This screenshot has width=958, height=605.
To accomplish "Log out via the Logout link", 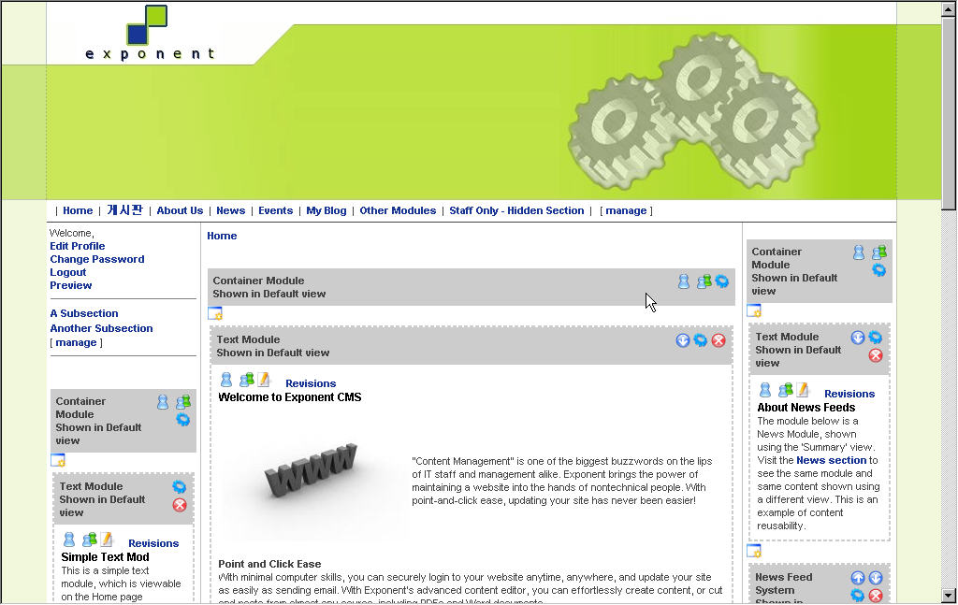I will point(67,272).
